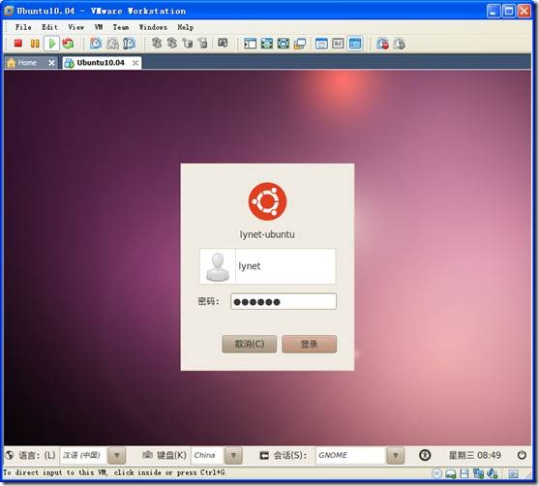The width and height of the screenshot is (539, 486).
Task: Click the CD/DVD device status icon
Action: pos(436,473)
